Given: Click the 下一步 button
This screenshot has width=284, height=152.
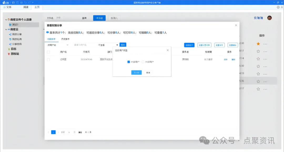Looking at the screenshot, I should tap(136, 72).
